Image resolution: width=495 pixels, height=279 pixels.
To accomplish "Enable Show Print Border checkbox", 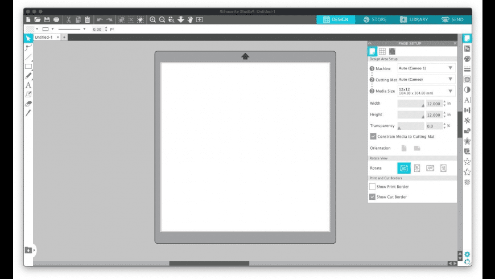I will (373, 187).
